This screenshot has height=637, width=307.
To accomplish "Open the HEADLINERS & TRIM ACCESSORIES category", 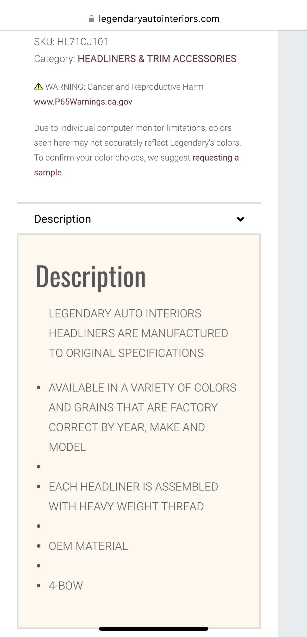I will click(157, 59).
